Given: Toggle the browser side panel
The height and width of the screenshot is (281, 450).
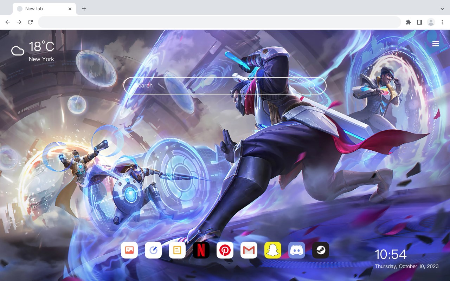Looking at the screenshot, I should click(x=419, y=22).
